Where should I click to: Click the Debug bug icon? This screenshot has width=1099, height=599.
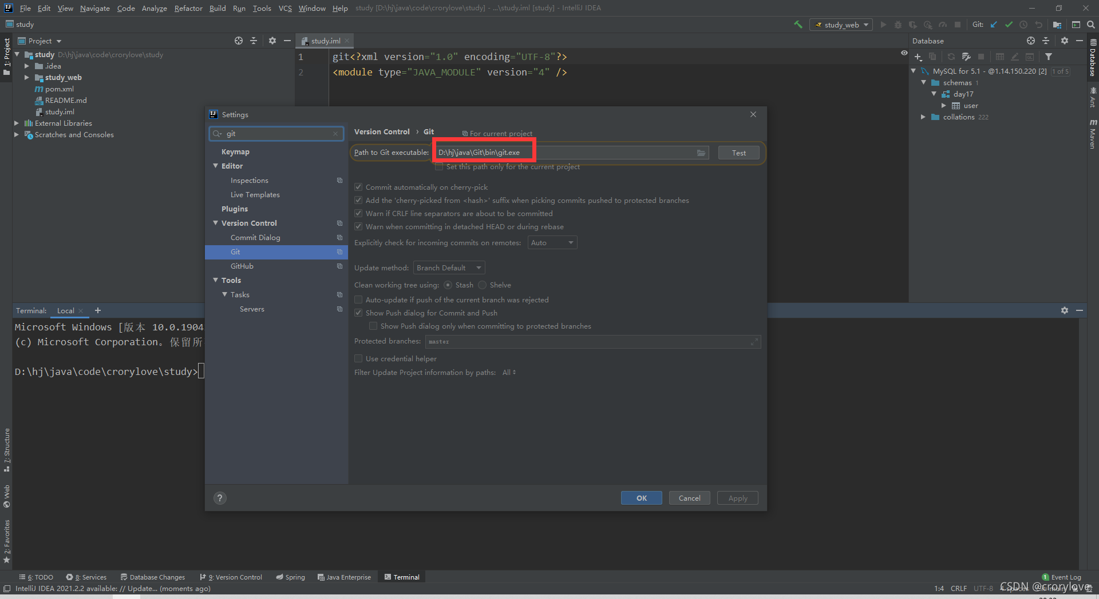point(898,25)
